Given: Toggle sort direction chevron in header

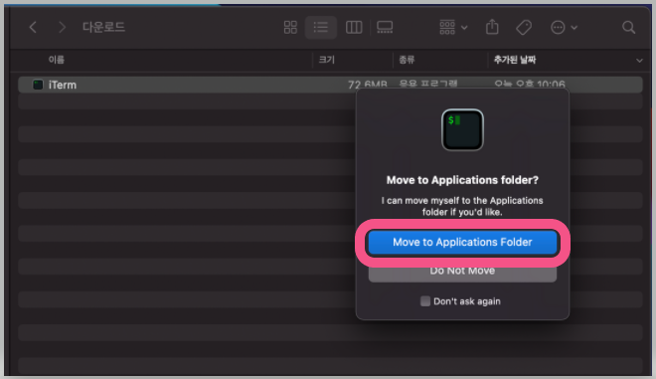Looking at the screenshot, I should [x=639, y=61].
